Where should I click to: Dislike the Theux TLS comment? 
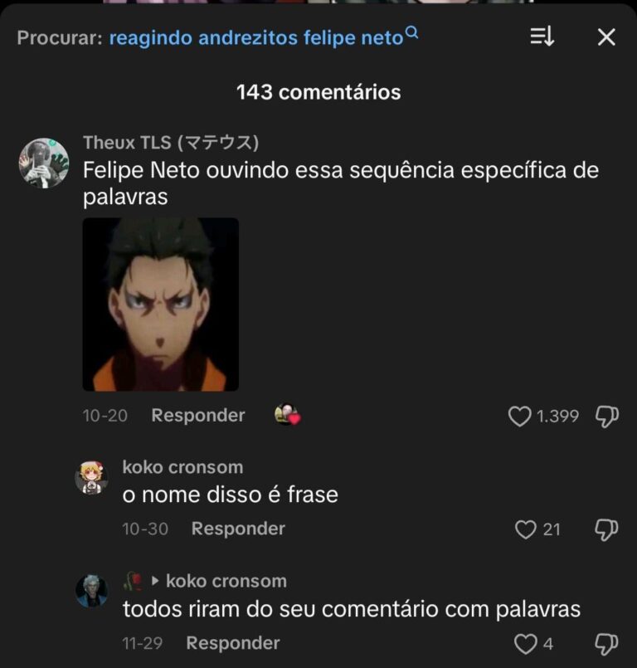tap(607, 417)
